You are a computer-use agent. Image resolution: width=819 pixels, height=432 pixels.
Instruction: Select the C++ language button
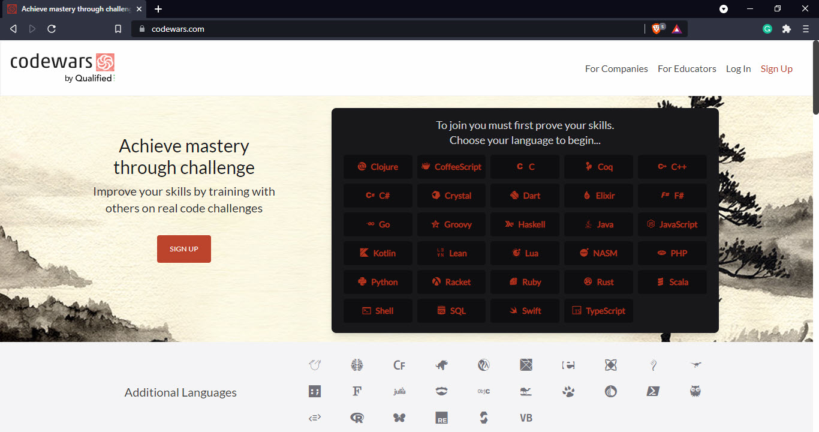coord(672,167)
